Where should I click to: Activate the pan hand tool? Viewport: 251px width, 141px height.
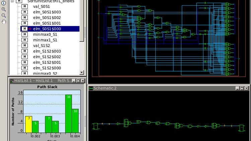4,22
